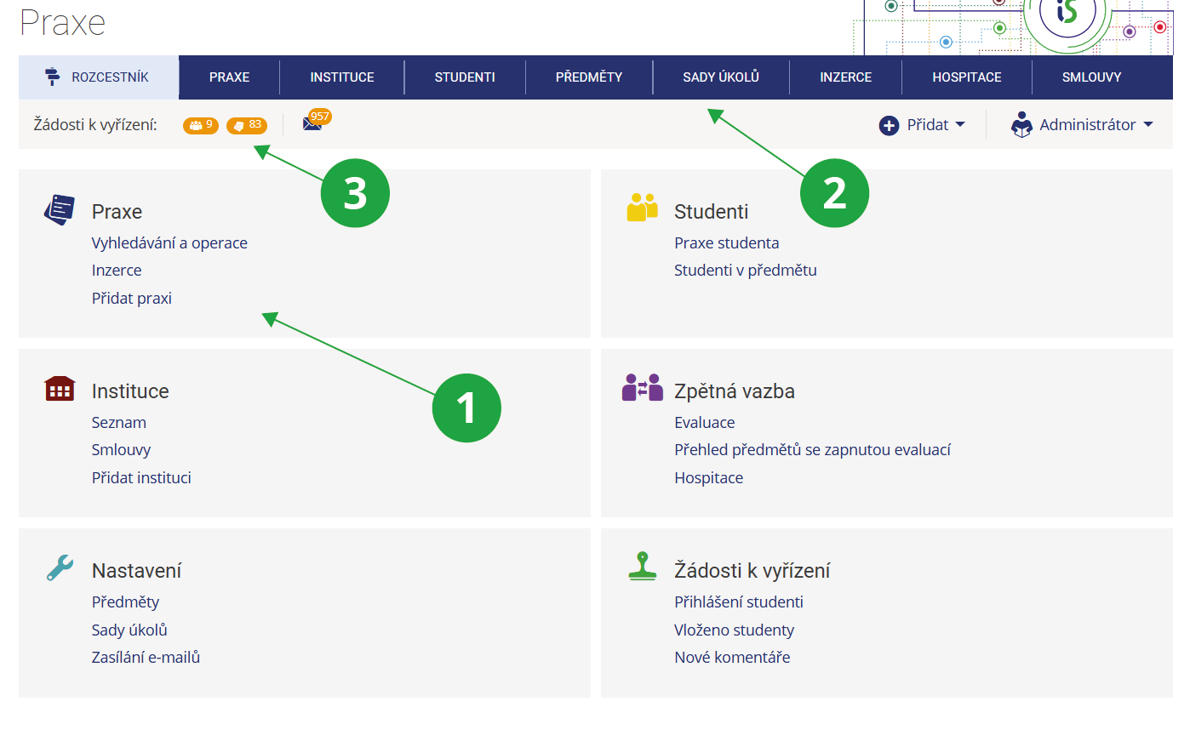Click the IS logo at top
1190x730 pixels.
point(1066,14)
